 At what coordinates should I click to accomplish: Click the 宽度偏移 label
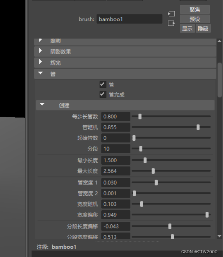88,215
